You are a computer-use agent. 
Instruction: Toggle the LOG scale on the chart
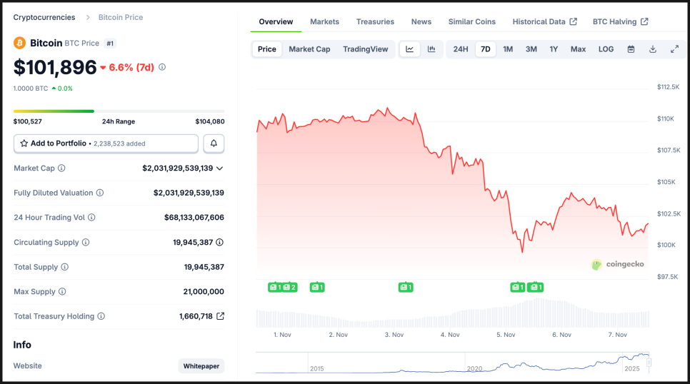pos(606,49)
